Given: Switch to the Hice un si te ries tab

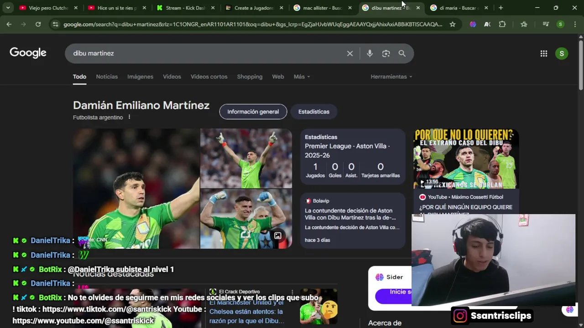Looking at the screenshot, I should point(117,8).
